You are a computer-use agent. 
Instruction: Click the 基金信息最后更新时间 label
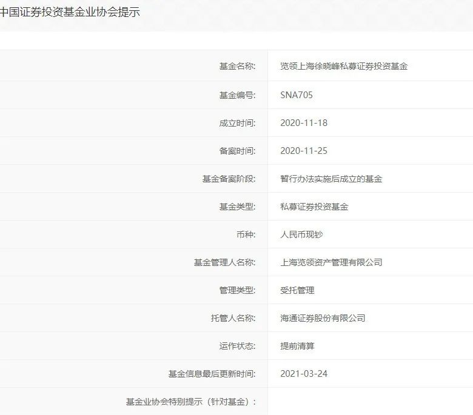click(212, 374)
